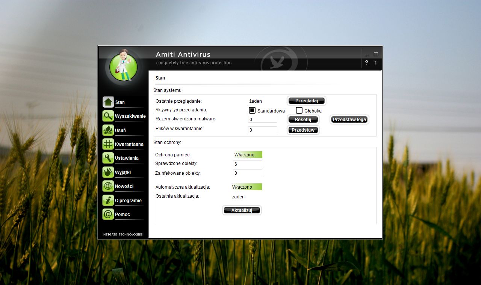The image size is (481, 285).
Task: Click the Przedstaw quarantine button
Action: [303, 130]
